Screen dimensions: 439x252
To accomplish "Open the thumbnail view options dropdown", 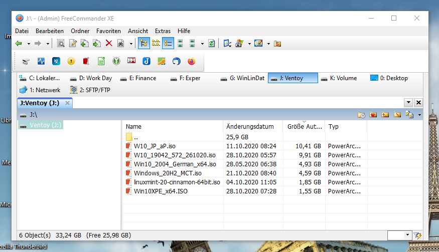I will (x=202, y=44).
